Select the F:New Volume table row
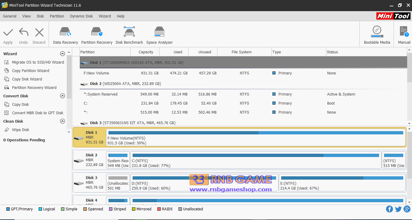 pyautogui.click(x=243, y=73)
